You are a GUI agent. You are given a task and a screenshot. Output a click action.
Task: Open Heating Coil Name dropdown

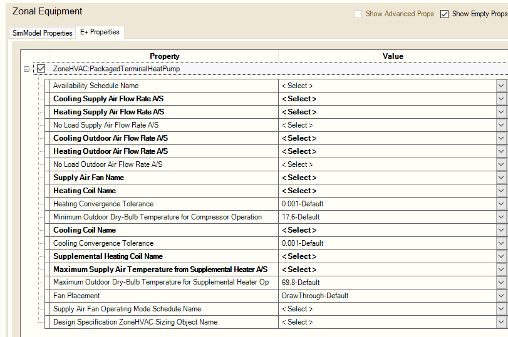click(501, 191)
